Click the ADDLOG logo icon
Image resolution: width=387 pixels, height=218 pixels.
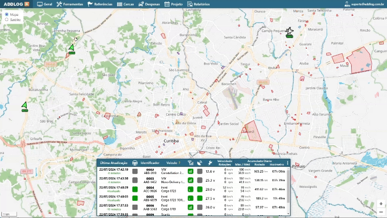(27, 4)
